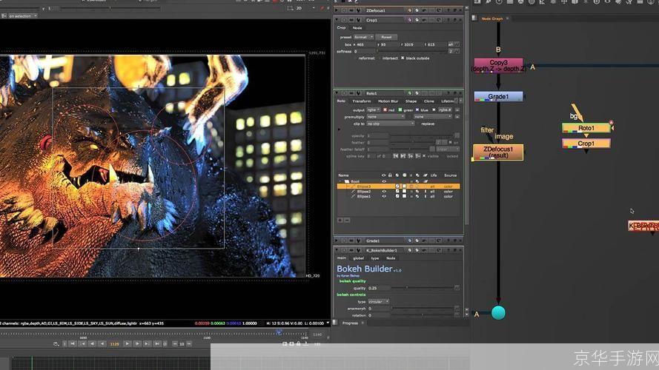
Task: Collapse the Crop1 properties panel
Action: click(337, 20)
